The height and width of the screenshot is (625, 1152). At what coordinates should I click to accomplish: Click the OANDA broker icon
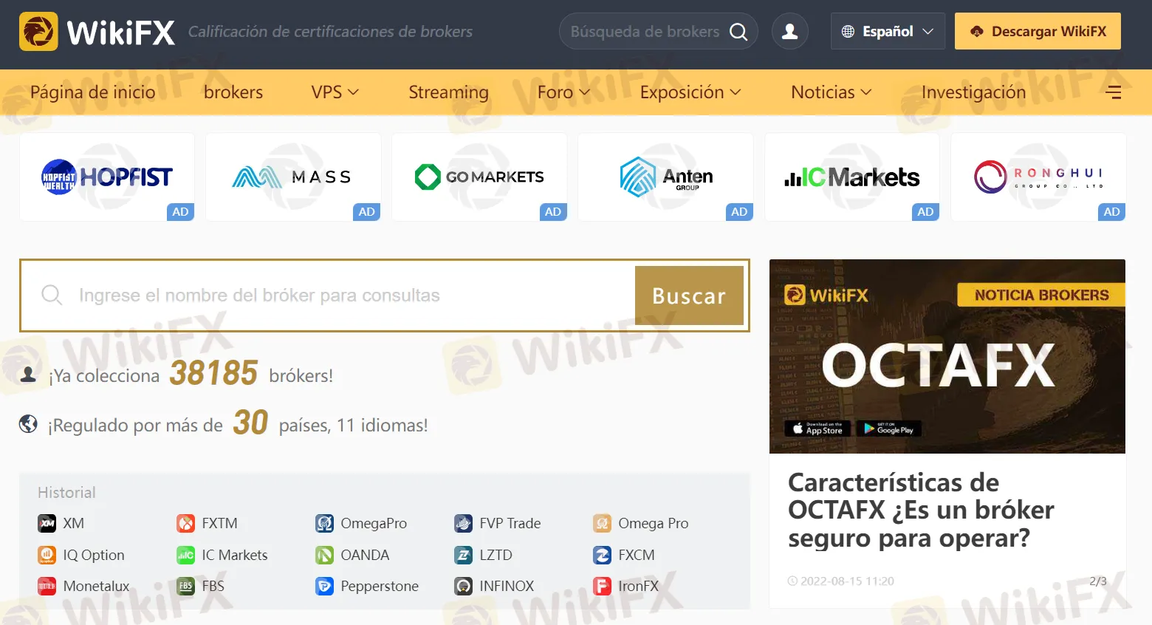click(x=324, y=554)
